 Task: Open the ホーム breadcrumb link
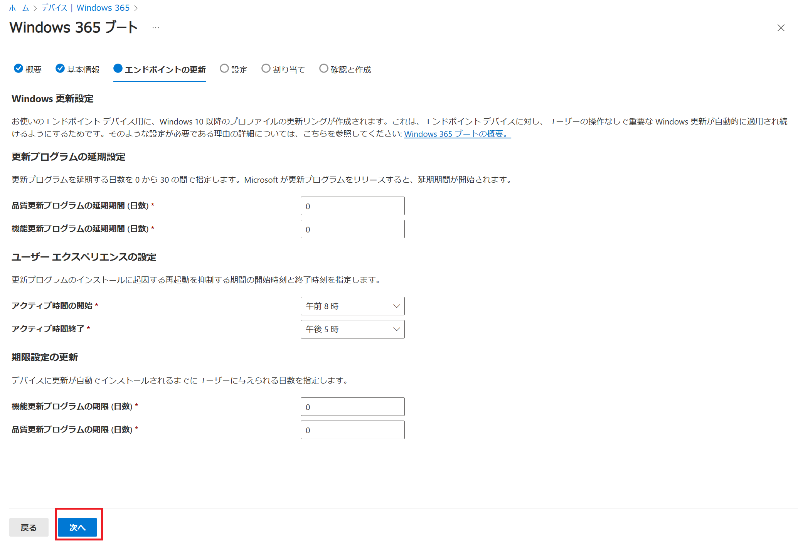click(x=19, y=8)
